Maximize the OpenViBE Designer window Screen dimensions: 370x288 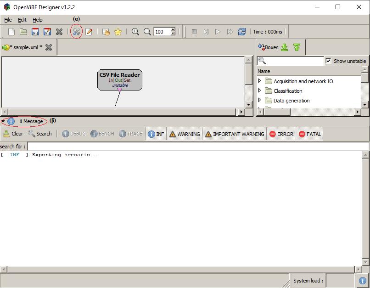tap(338, 7)
